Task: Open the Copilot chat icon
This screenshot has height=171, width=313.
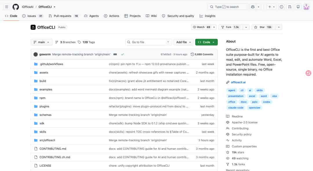Action: (x=253, y=7)
